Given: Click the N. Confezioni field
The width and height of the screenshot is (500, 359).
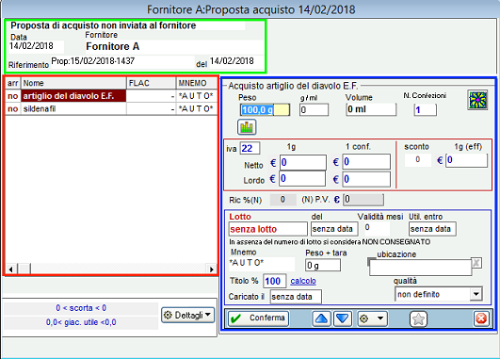Looking at the screenshot, I should tap(425, 110).
